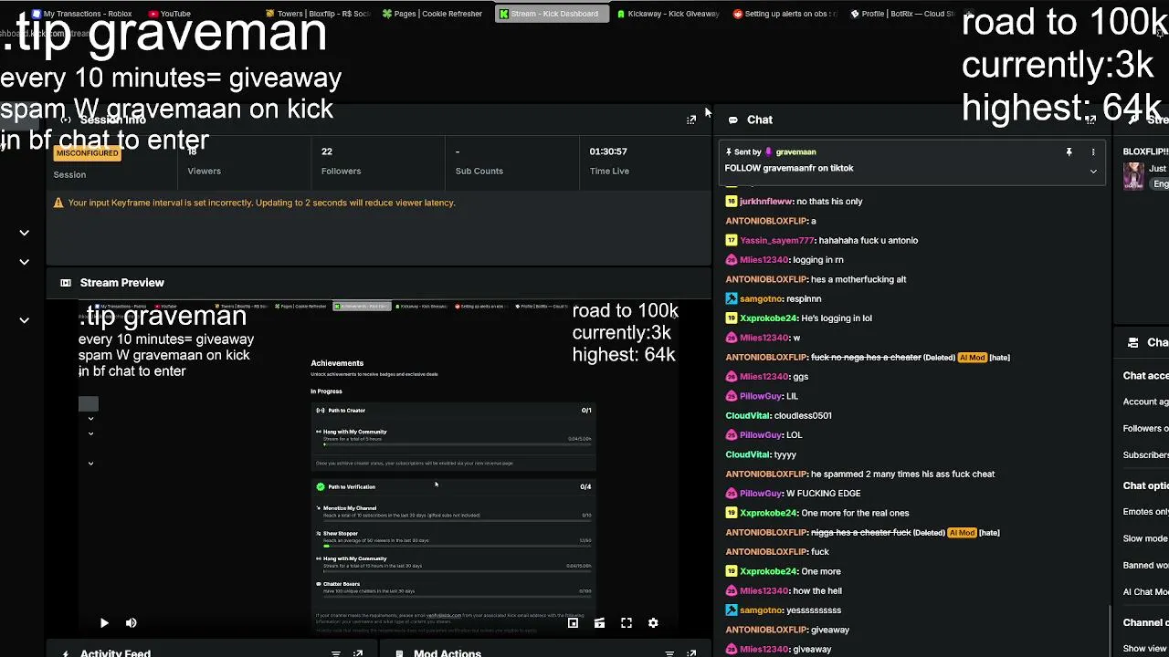1169x657 pixels.
Task: Collapse the pinned message chevron
Action: (1093, 172)
